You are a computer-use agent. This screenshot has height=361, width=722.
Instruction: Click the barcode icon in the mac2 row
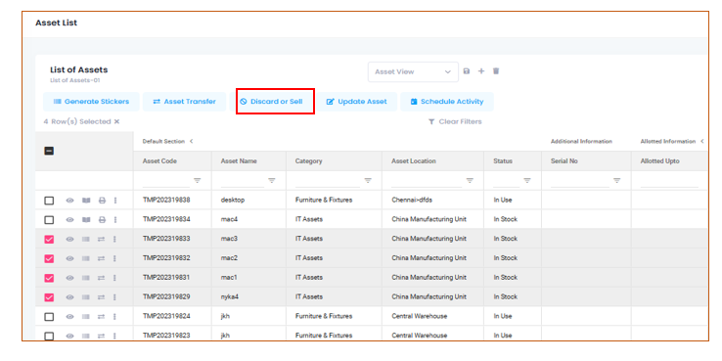click(x=86, y=258)
